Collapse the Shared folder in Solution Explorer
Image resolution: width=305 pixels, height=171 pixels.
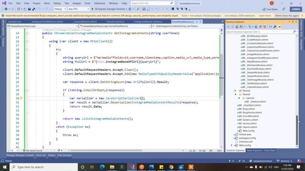click(x=235, y=94)
